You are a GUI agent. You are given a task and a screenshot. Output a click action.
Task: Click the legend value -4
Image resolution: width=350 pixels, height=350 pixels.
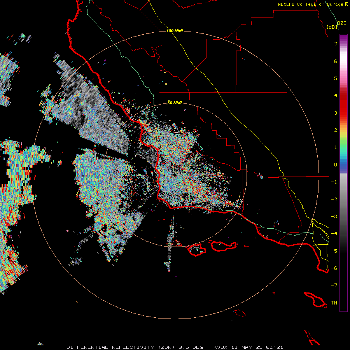coord(334,234)
